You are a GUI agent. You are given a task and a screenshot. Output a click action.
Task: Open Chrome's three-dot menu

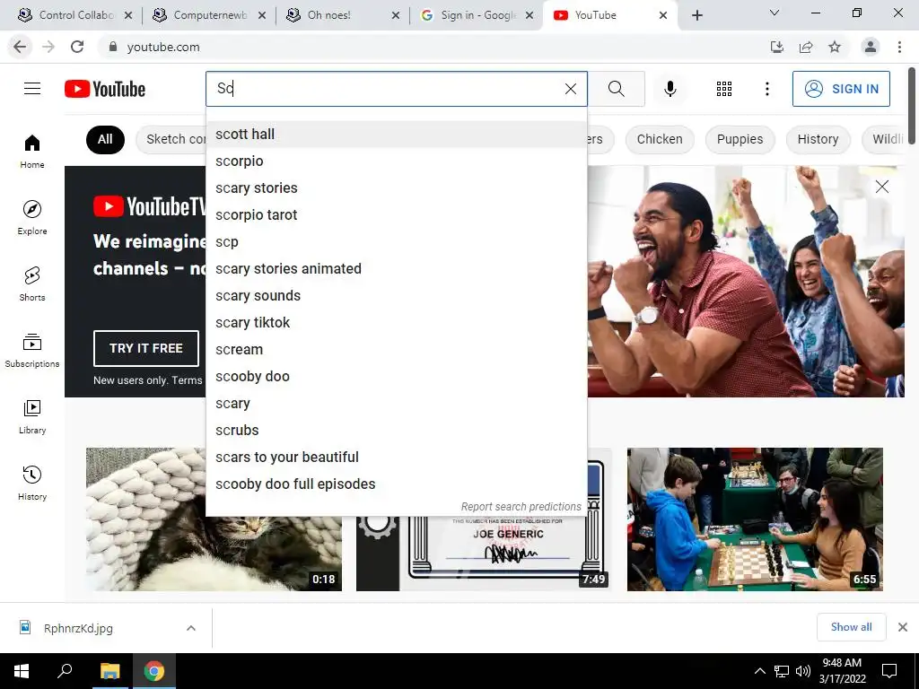(899, 47)
